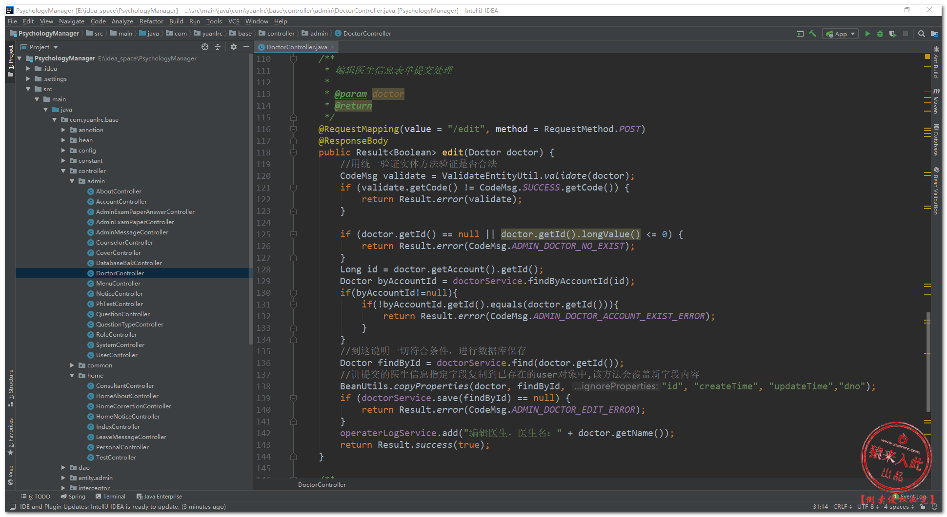Open Bean Validation tool window
The width and height of the screenshot is (947, 517).
point(936,191)
